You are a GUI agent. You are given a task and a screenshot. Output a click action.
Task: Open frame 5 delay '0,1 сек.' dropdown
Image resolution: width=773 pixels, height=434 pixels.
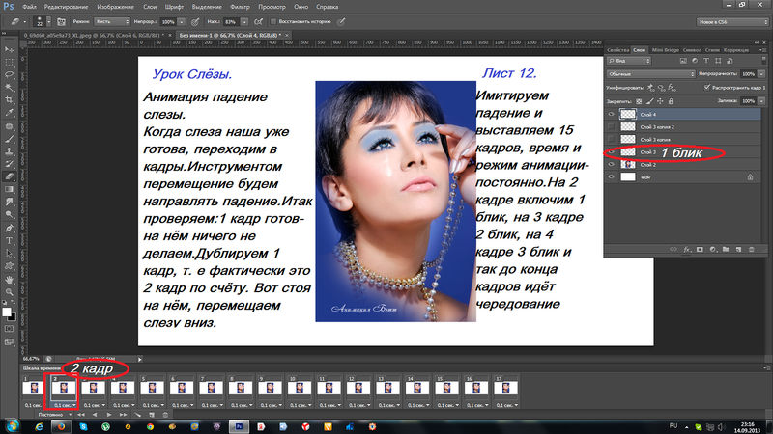[x=152, y=405]
